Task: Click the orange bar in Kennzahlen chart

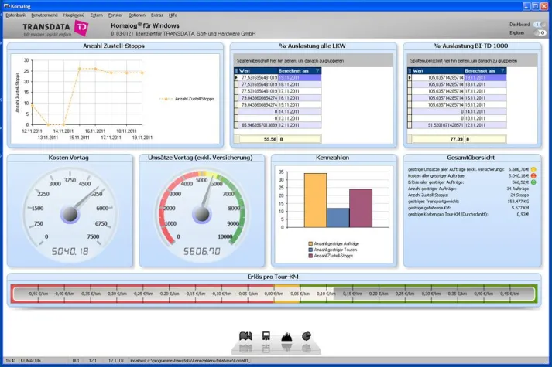Action: pos(315,200)
